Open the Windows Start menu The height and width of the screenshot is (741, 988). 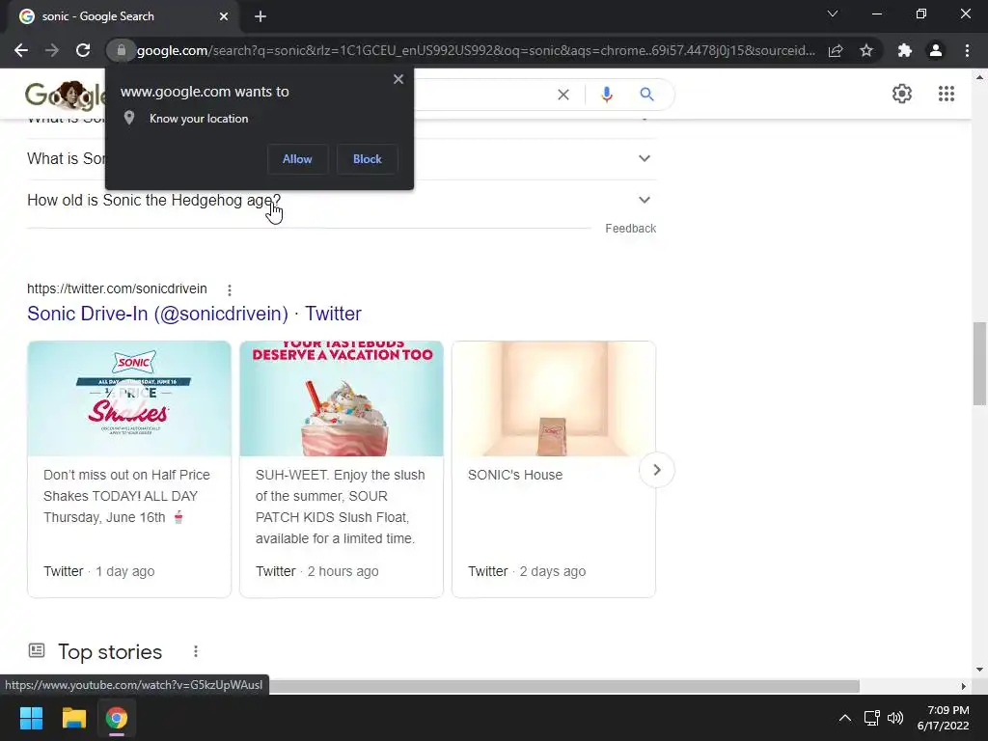(31, 718)
